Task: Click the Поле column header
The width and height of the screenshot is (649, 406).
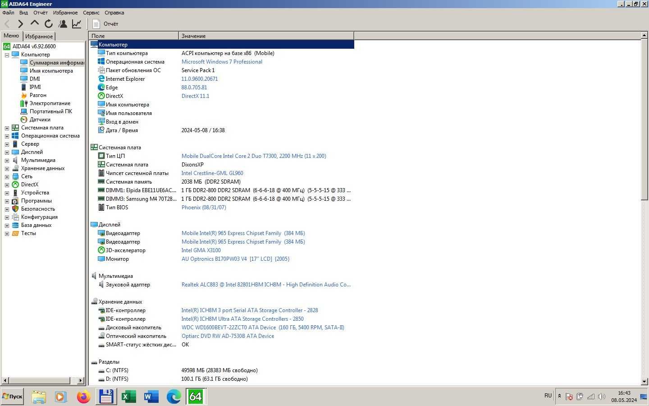Action: click(x=133, y=36)
